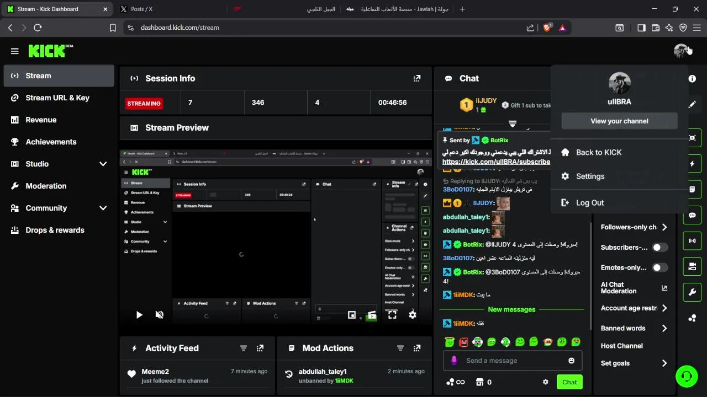Toggle Emotes-only chat switch

pos(660,267)
